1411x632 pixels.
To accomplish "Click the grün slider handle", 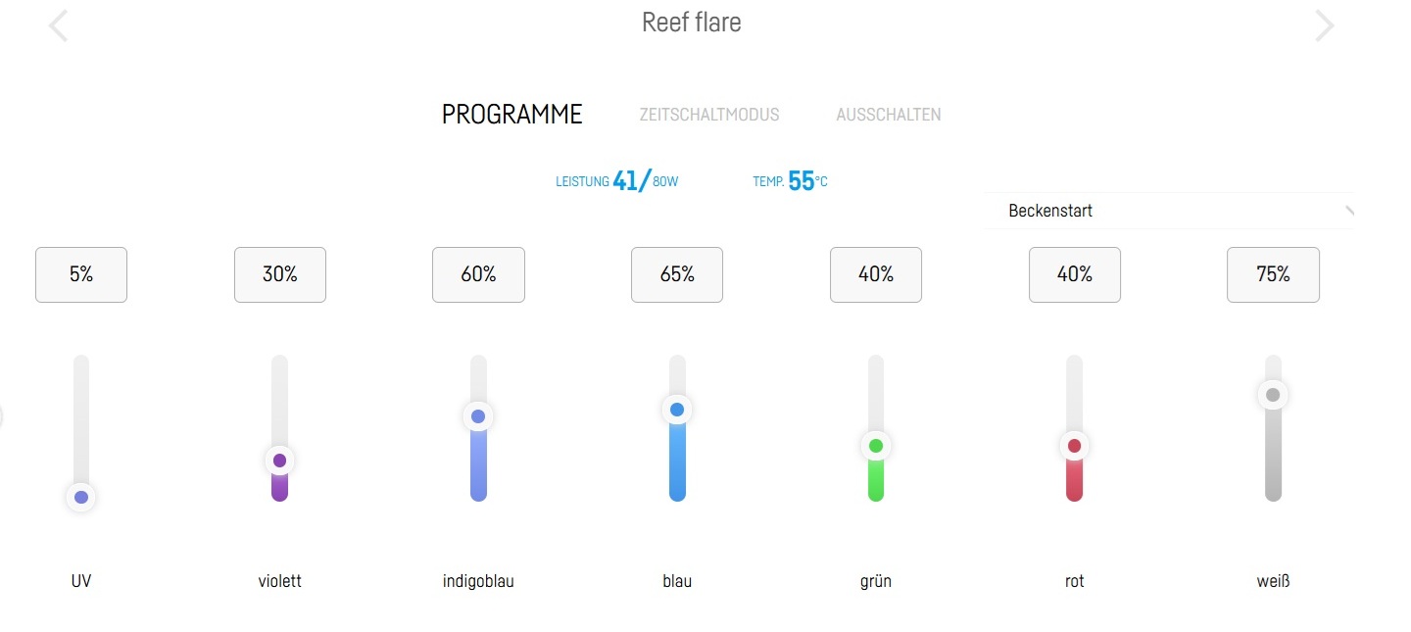I will coord(876,447).
